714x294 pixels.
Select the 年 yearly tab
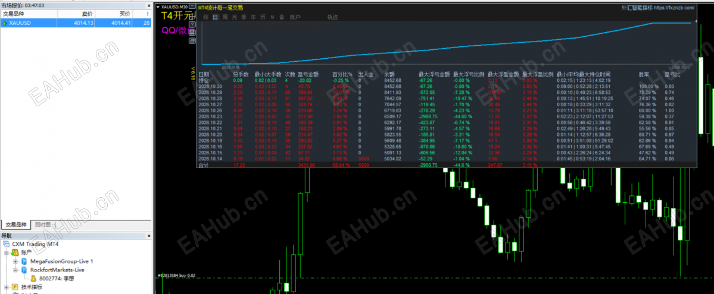click(x=253, y=17)
